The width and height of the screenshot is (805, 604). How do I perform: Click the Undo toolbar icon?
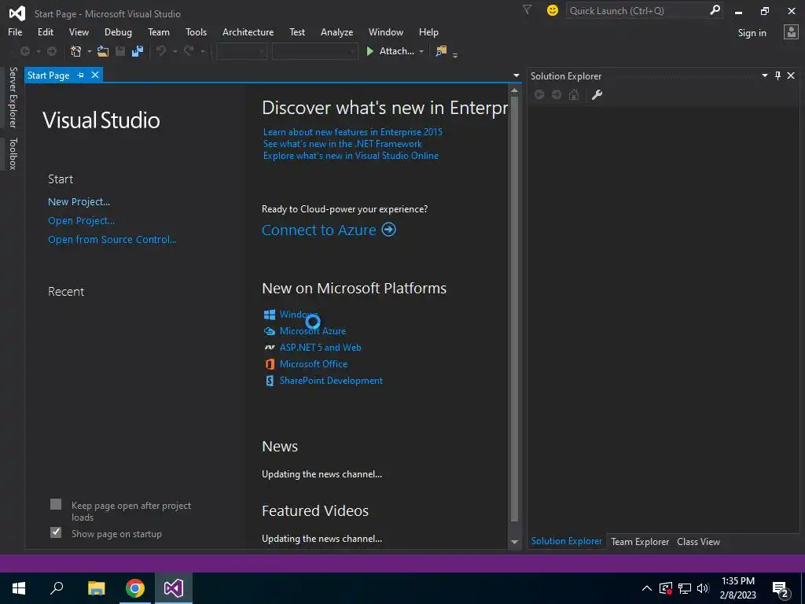[161, 51]
